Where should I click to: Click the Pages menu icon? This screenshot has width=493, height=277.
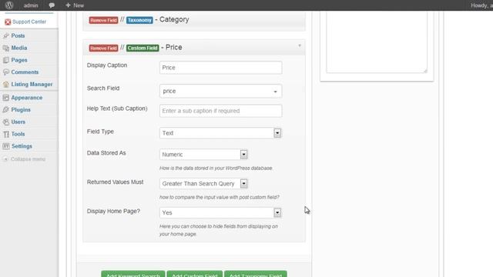(x=6, y=60)
